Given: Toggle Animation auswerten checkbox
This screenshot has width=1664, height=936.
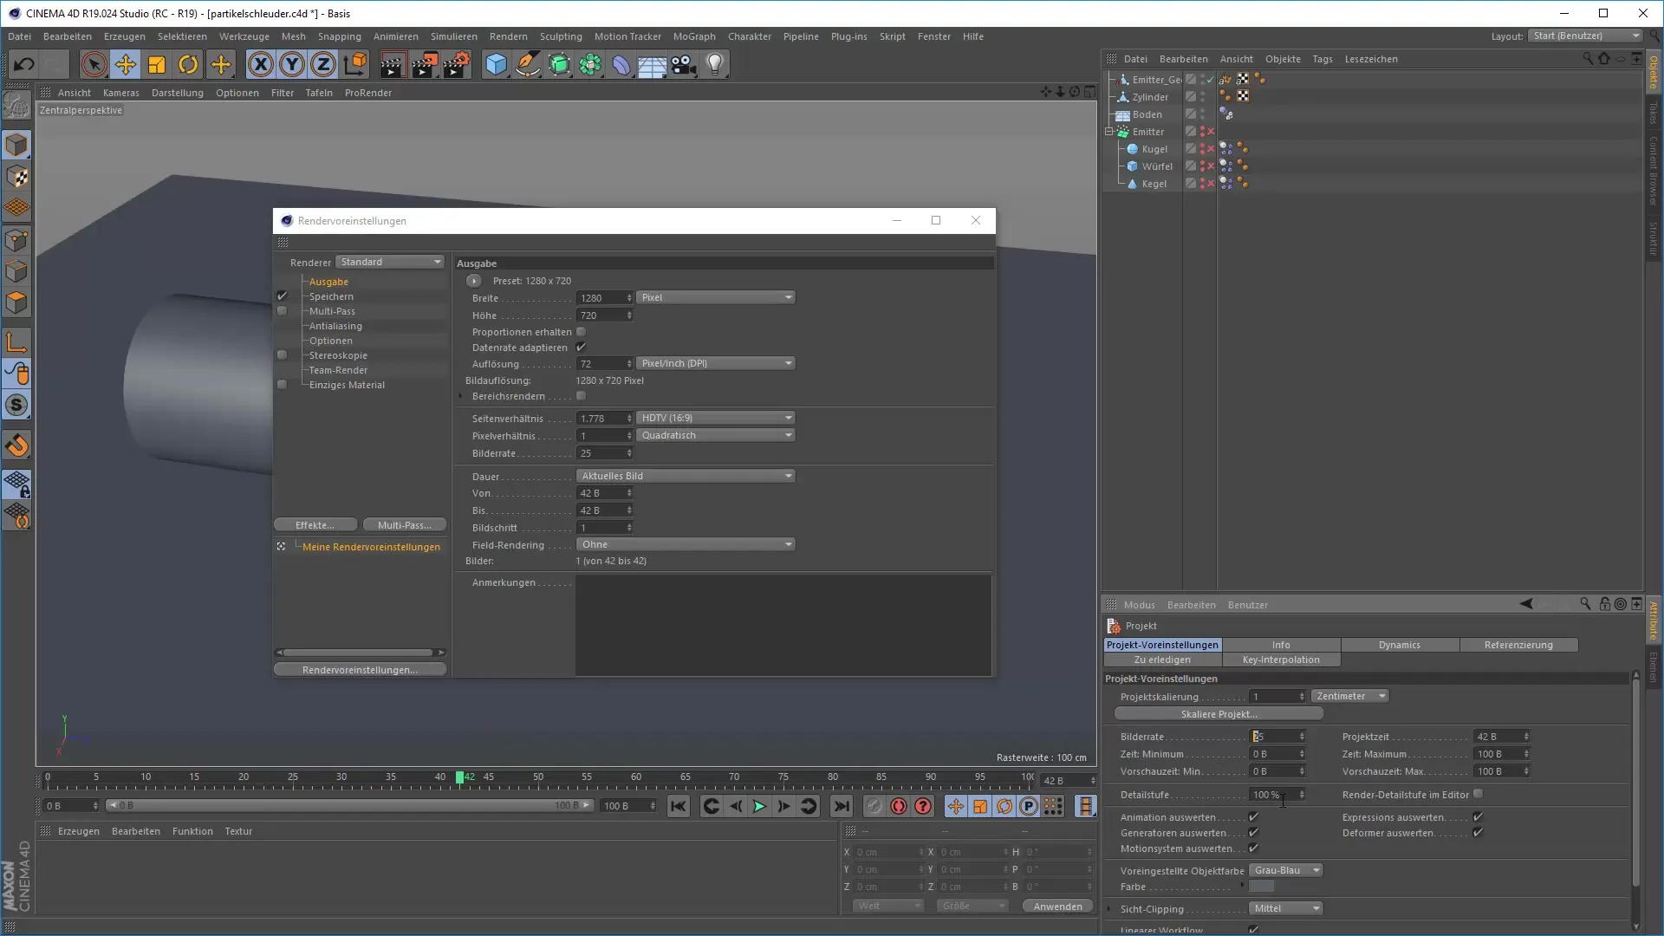Looking at the screenshot, I should 1253,817.
